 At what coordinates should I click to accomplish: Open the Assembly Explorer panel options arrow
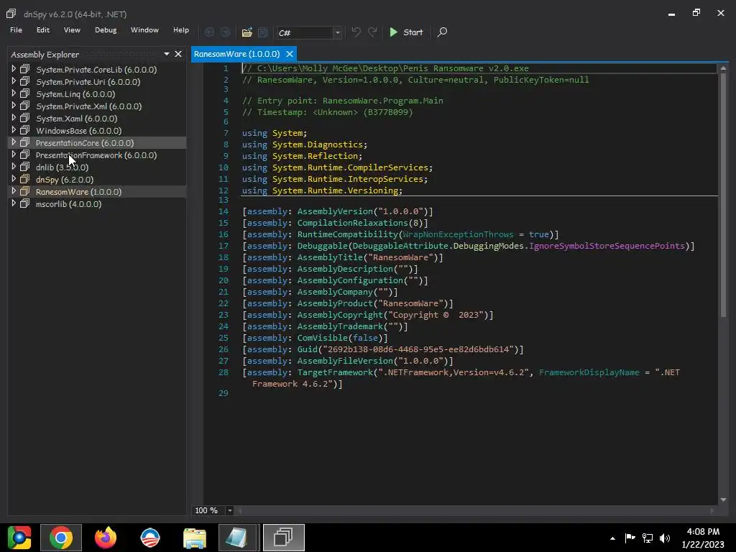point(167,54)
